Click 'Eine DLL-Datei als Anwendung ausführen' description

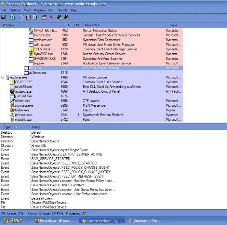click(x=112, y=87)
